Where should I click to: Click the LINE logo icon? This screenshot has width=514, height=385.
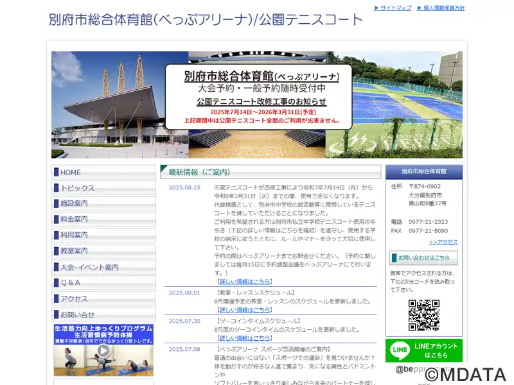[x=400, y=350]
